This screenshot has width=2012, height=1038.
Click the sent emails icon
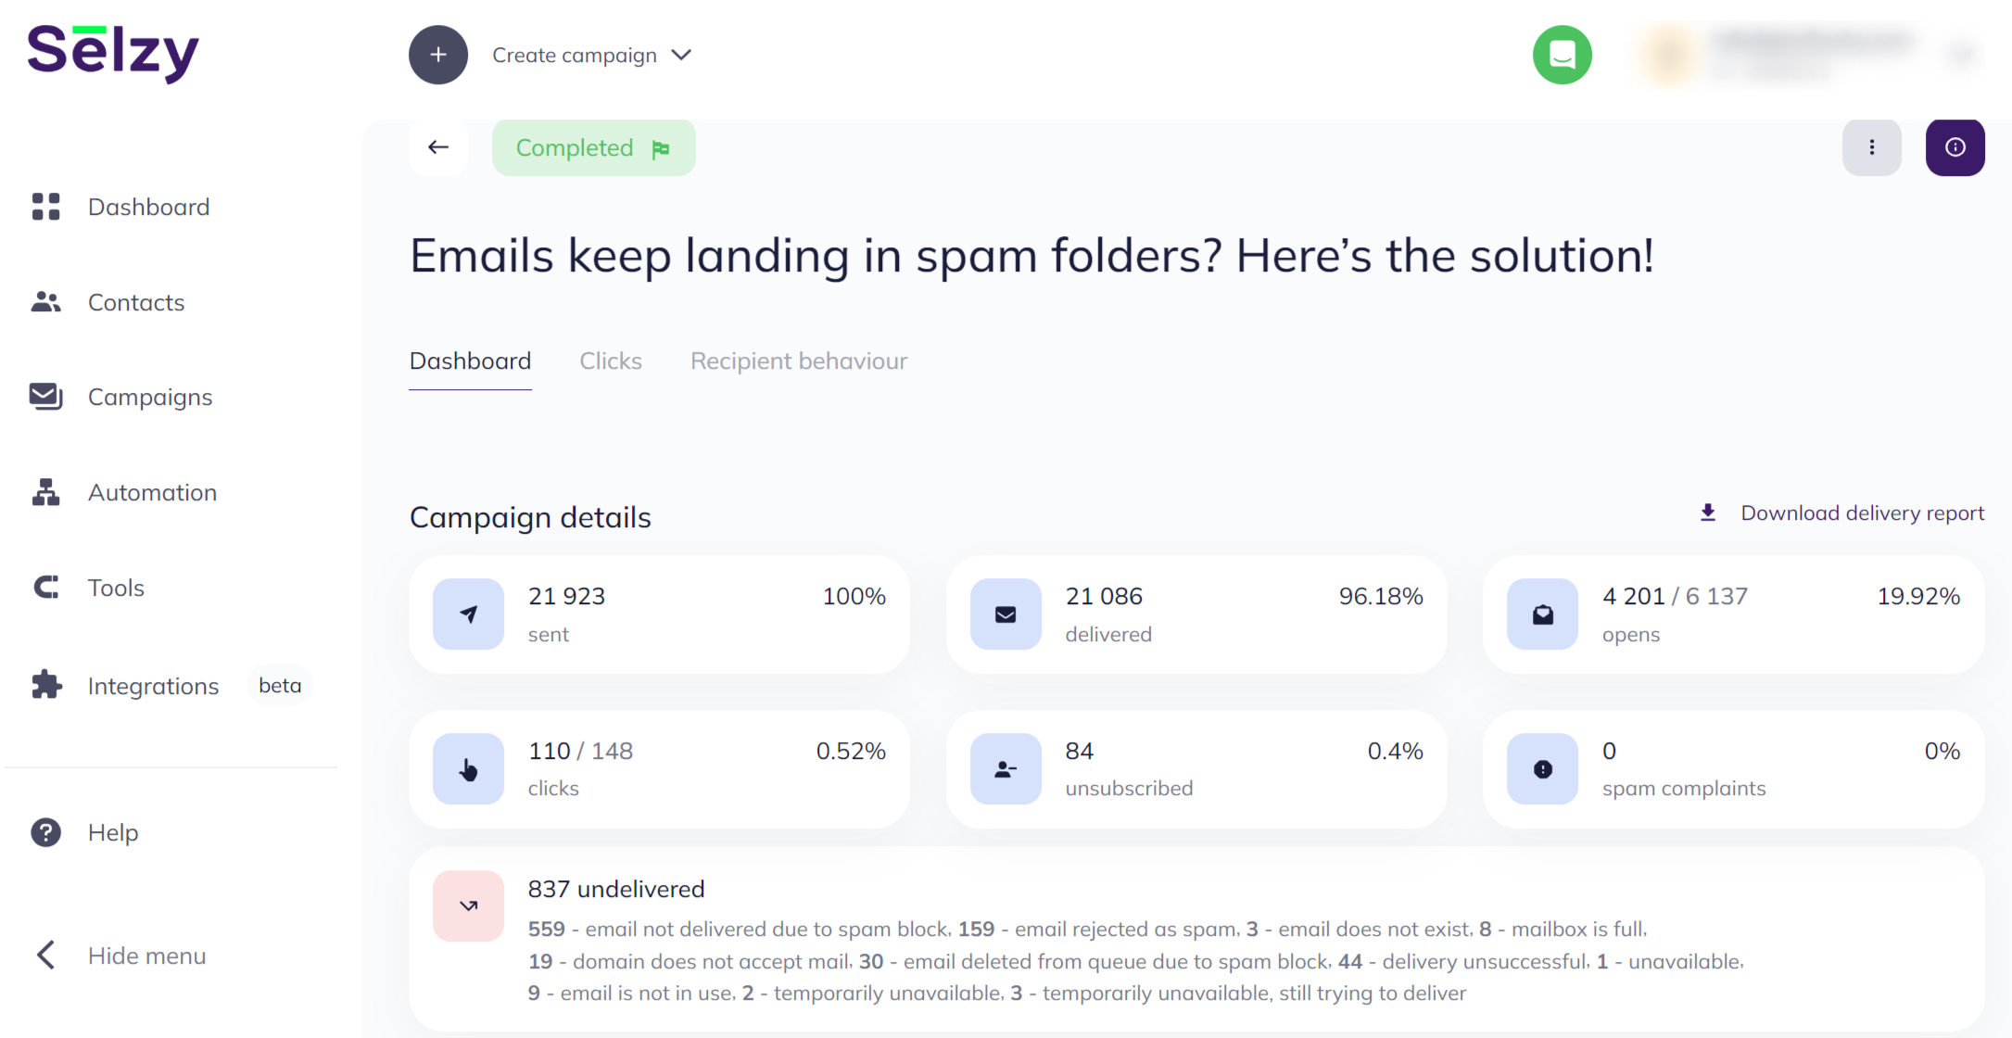[x=469, y=613]
